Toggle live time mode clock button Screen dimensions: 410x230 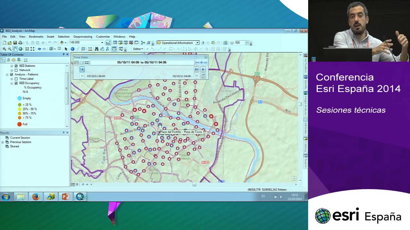coord(203,76)
